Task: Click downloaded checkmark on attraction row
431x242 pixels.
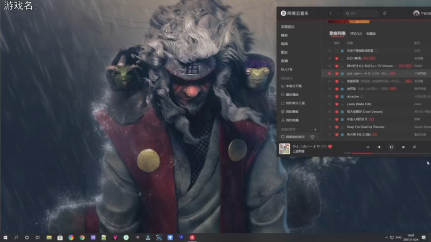Action: pos(342,97)
